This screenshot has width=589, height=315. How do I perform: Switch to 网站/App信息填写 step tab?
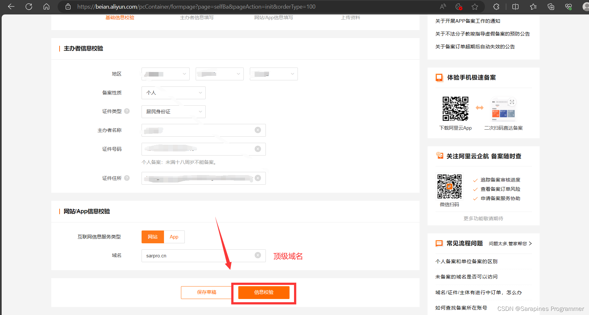274,18
